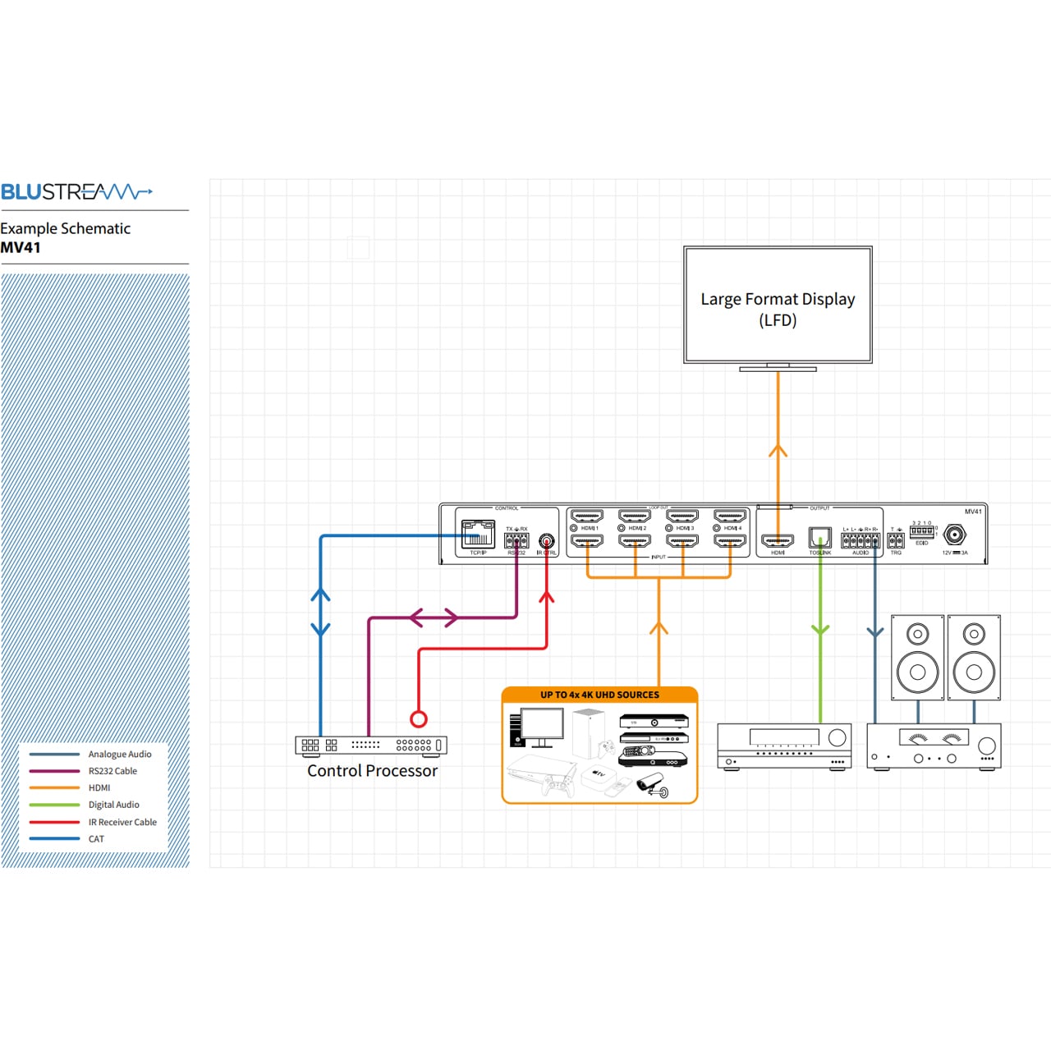Click the Analogue Audio legend line

tap(54, 754)
